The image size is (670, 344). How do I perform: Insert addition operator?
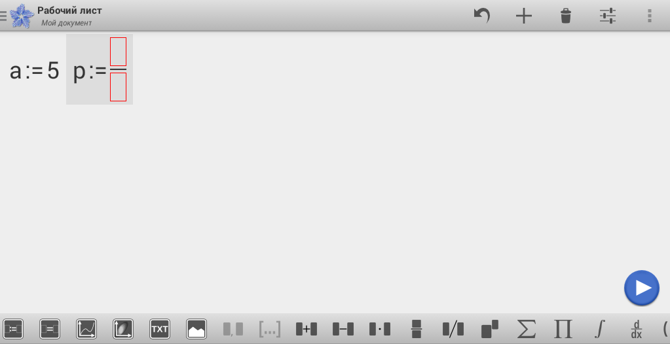(x=307, y=329)
